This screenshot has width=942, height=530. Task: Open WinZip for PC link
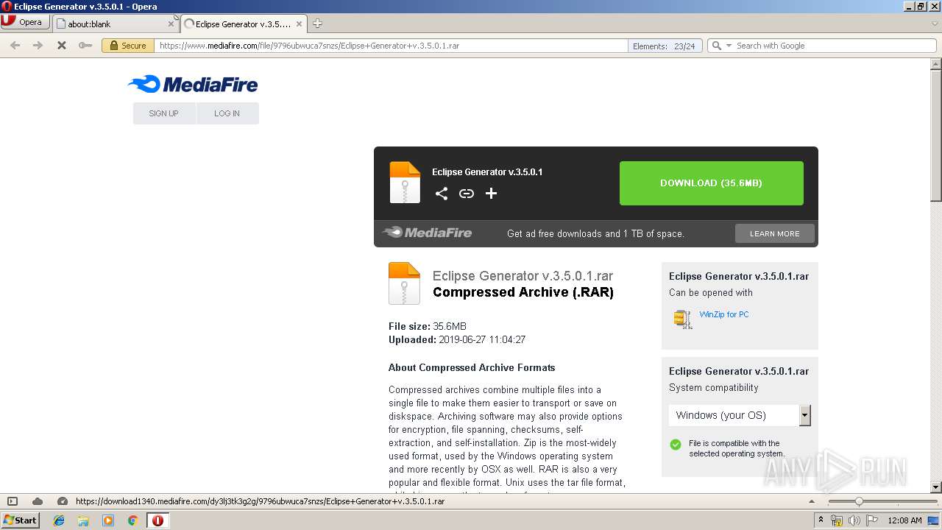(x=724, y=314)
